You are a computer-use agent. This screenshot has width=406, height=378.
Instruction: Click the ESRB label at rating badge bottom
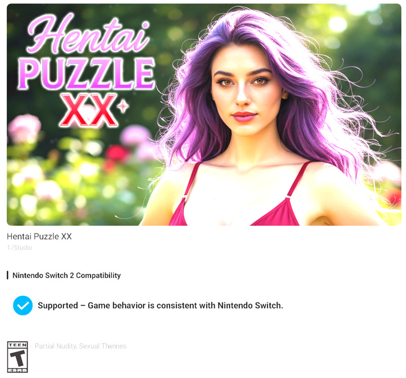point(18,370)
